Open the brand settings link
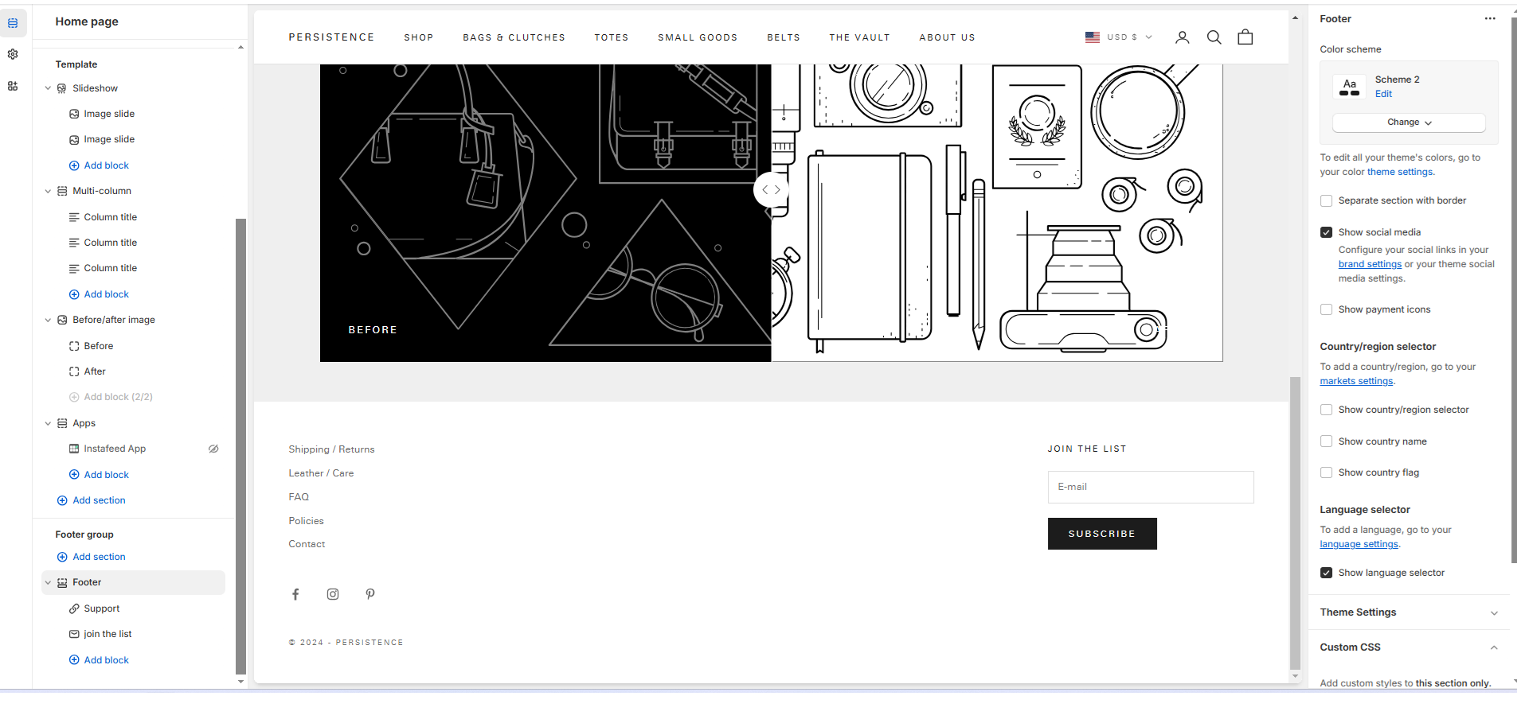 coord(1370,264)
